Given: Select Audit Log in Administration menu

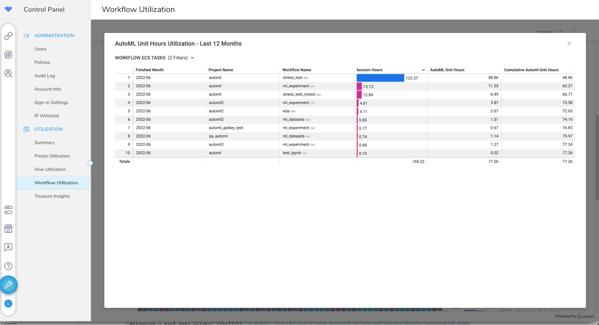Looking at the screenshot, I should coord(45,76).
